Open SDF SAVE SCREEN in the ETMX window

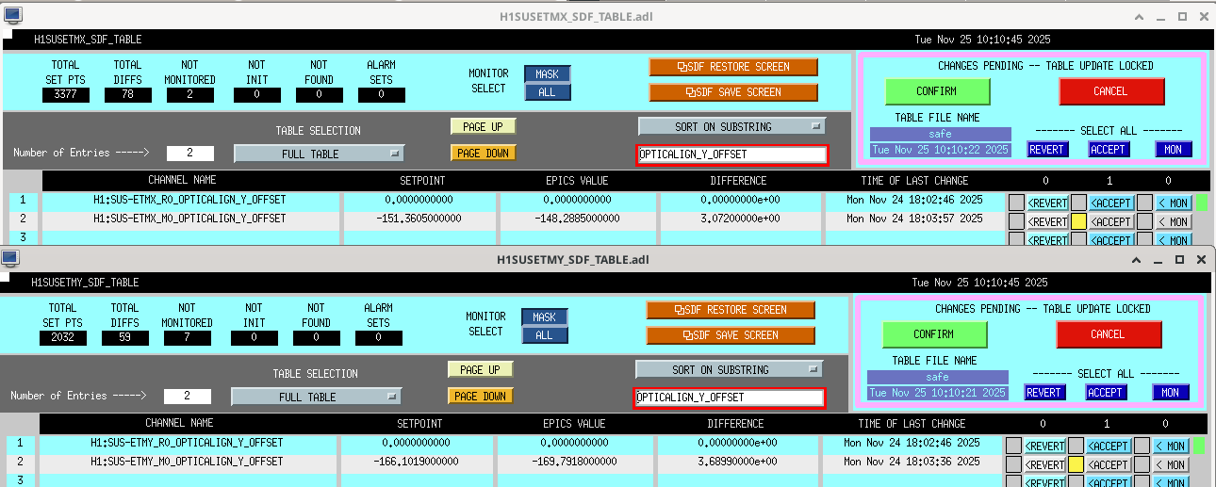point(733,92)
